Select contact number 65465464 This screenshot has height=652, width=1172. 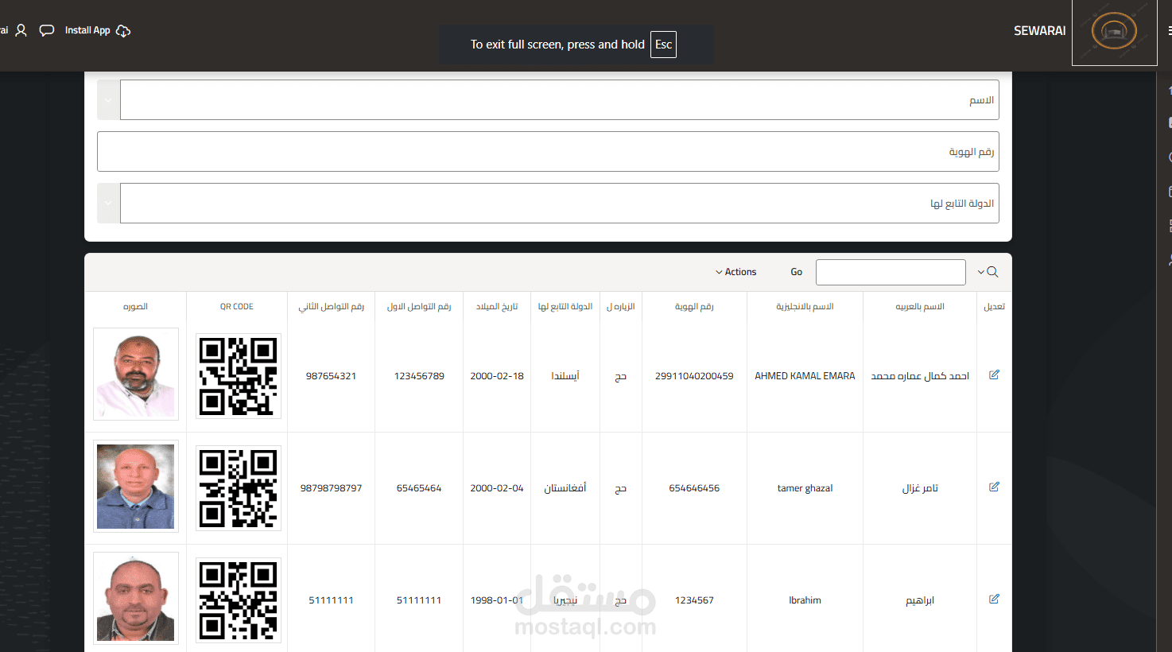419,488
